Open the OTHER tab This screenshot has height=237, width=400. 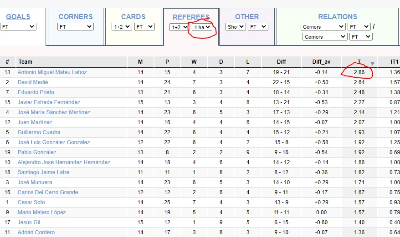click(247, 17)
